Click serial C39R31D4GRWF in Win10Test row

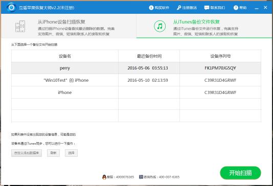(x=220, y=80)
